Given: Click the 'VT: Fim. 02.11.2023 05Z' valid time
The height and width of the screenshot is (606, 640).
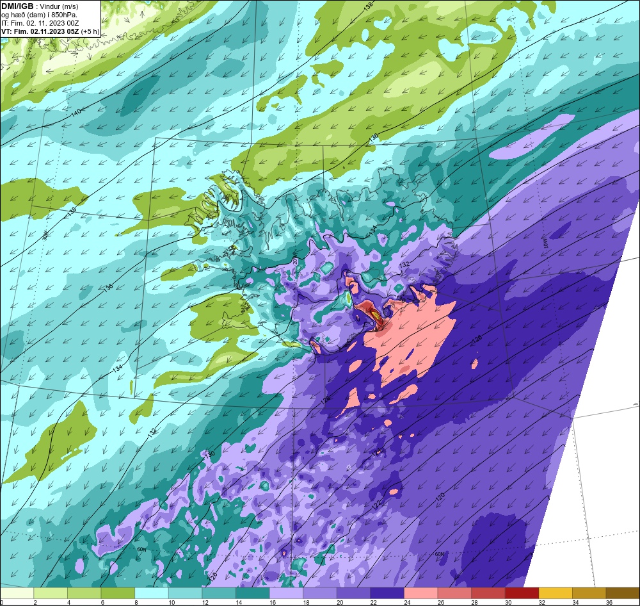Looking at the screenshot, I should pos(40,31).
